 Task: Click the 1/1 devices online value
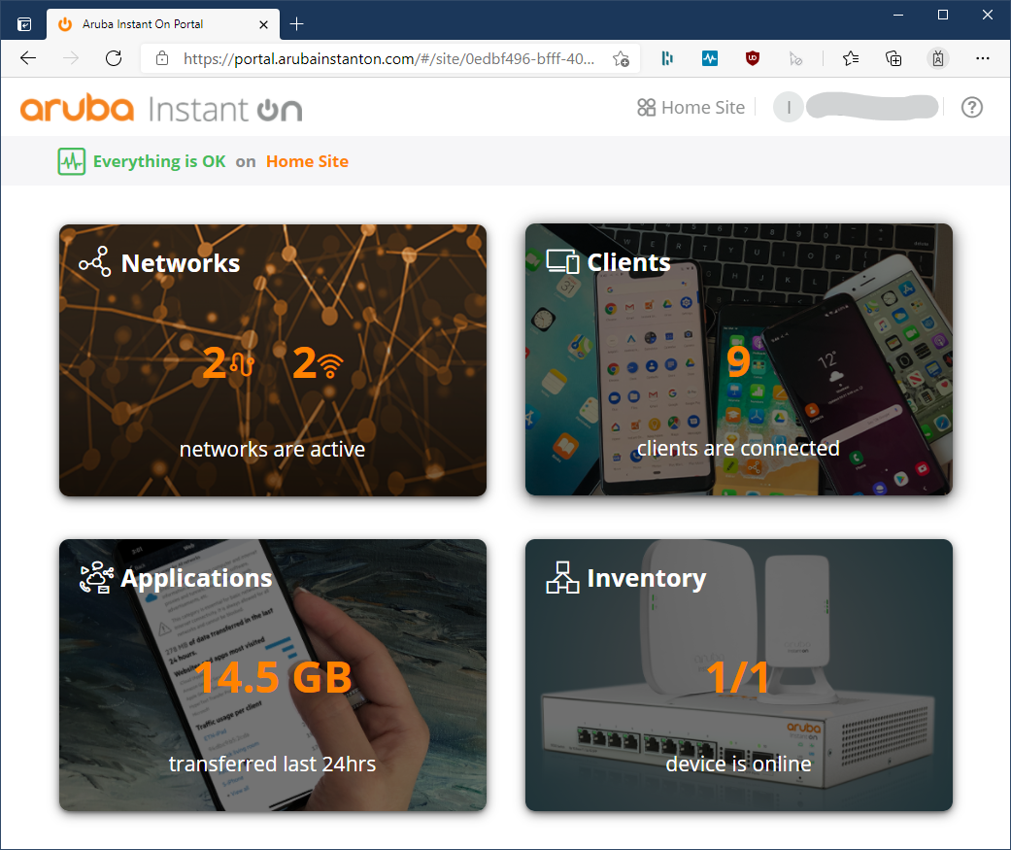[x=738, y=677]
